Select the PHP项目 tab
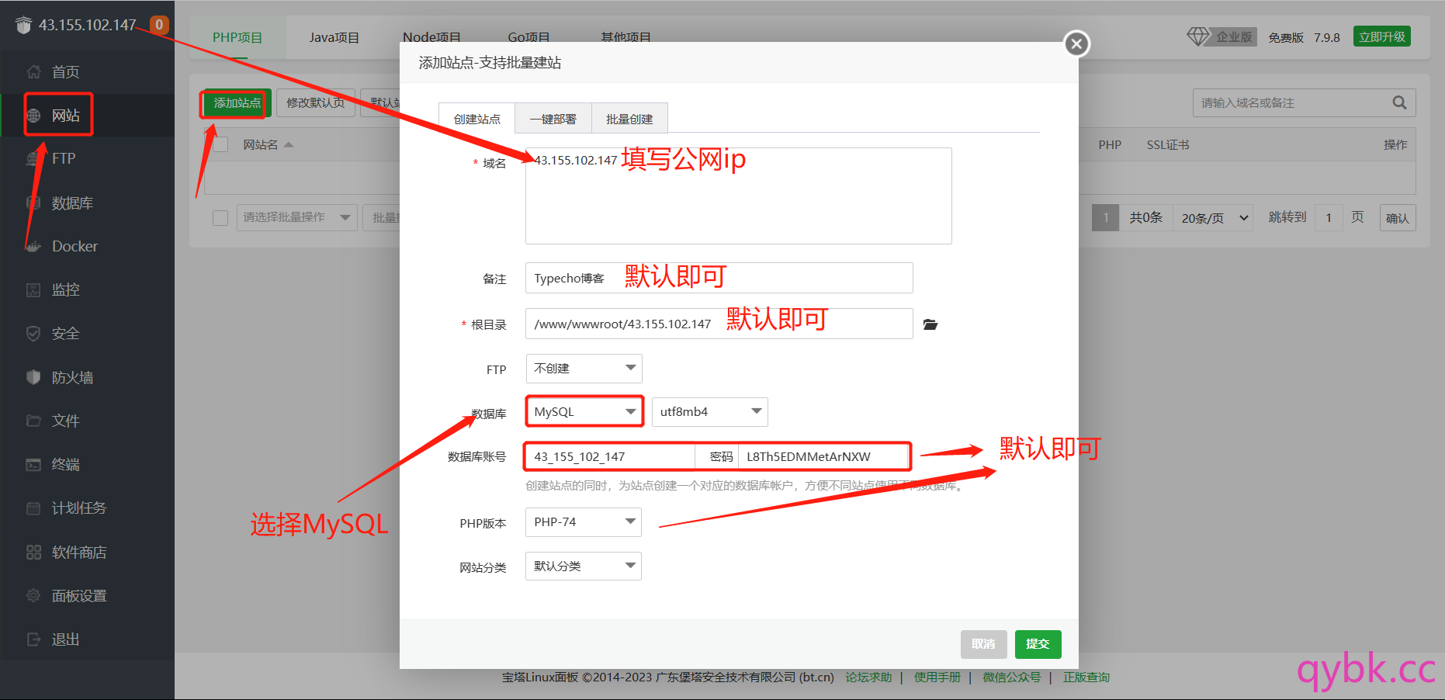This screenshot has height=700, width=1445. (237, 37)
